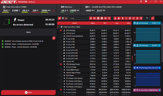The image size is (163, 96).
Task: Open the red grid icon beside CPU clock
Action: pos(53,11)
